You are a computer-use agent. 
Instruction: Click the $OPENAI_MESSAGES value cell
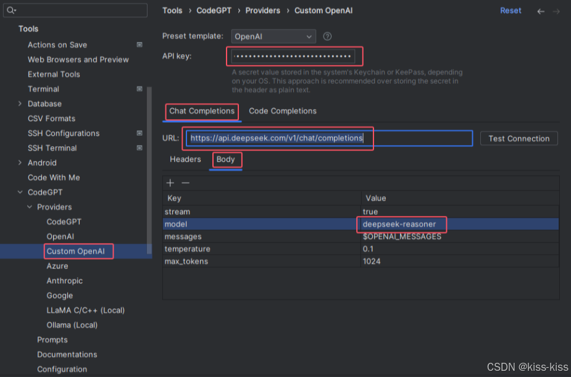[459, 236]
